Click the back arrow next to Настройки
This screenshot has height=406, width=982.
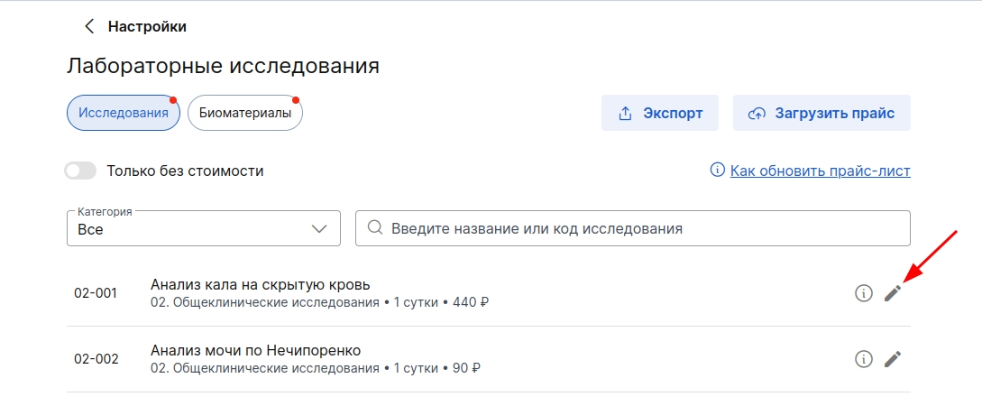(89, 26)
